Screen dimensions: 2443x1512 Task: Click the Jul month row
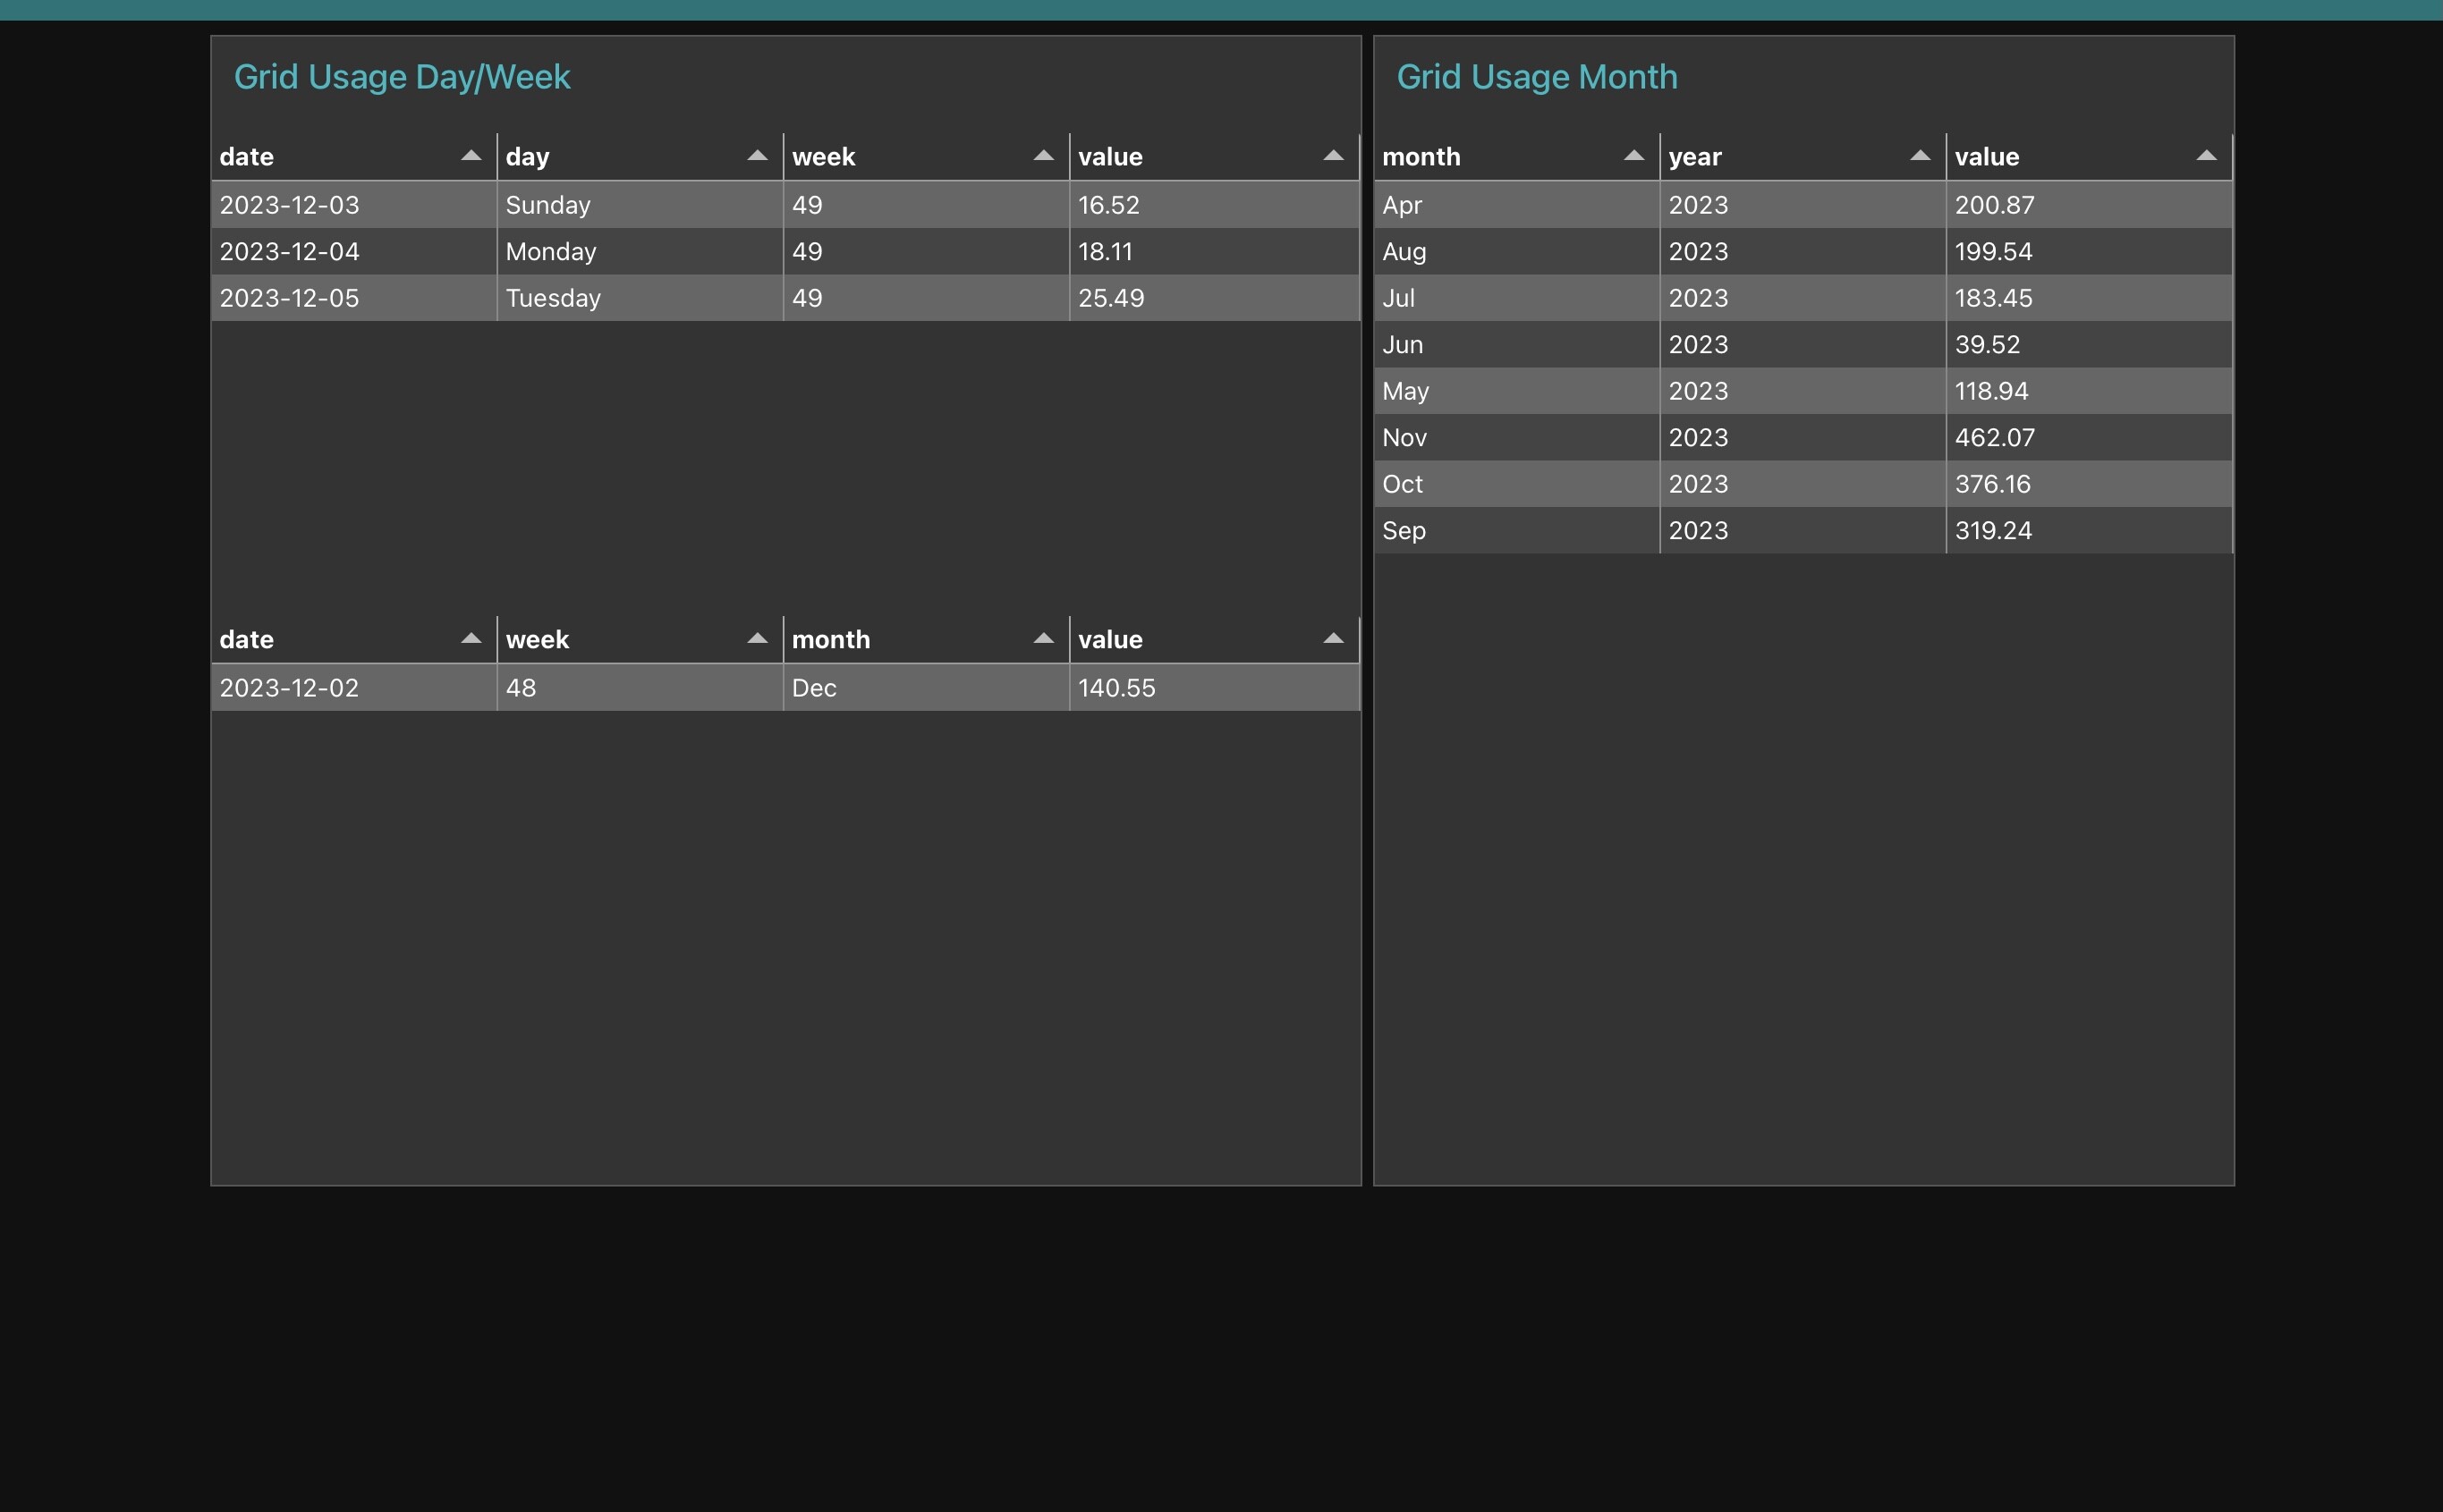[x=1803, y=298]
